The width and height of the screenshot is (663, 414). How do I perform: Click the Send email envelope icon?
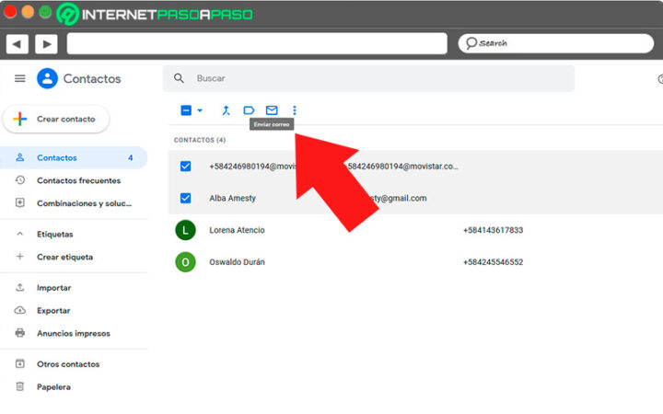[272, 110]
